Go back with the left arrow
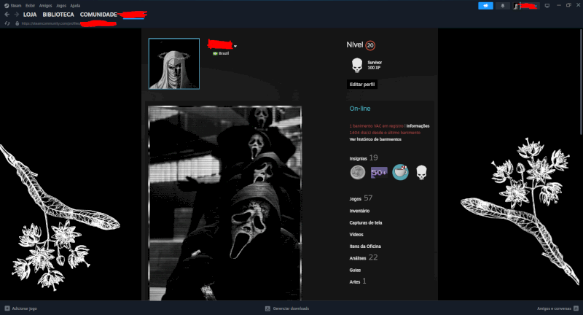The height and width of the screenshot is (315, 583). pos(7,15)
